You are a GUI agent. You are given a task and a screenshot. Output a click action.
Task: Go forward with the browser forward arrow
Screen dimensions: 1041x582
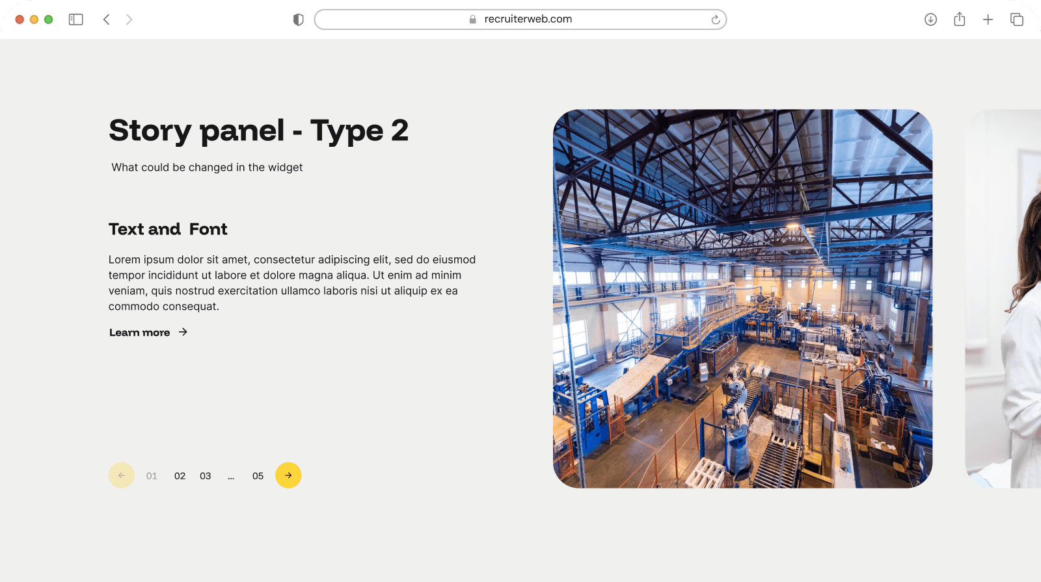(129, 19)
